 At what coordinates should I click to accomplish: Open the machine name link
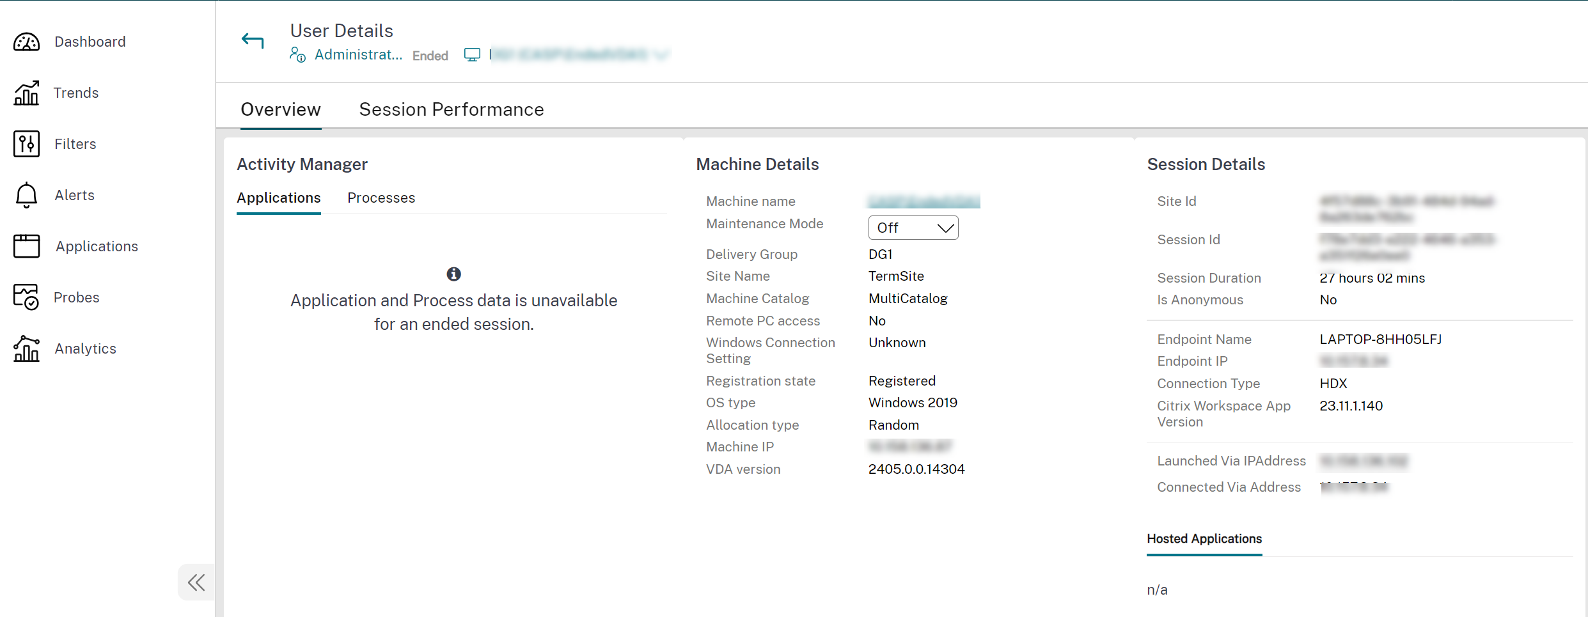(923, 201)
